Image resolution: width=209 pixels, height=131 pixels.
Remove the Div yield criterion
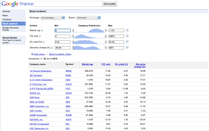point(127,42)
